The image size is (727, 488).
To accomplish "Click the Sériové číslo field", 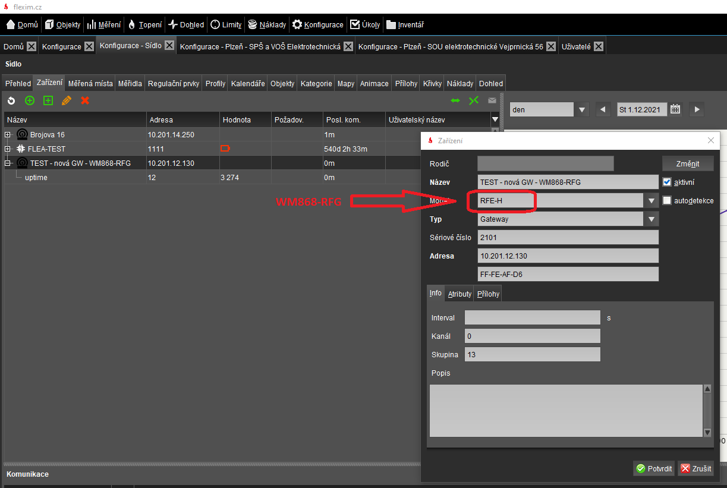I will pos(568,237).
